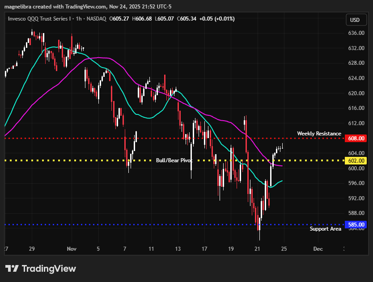
Task: Click the 19 date on time axis
Action: tap(231, 249)
